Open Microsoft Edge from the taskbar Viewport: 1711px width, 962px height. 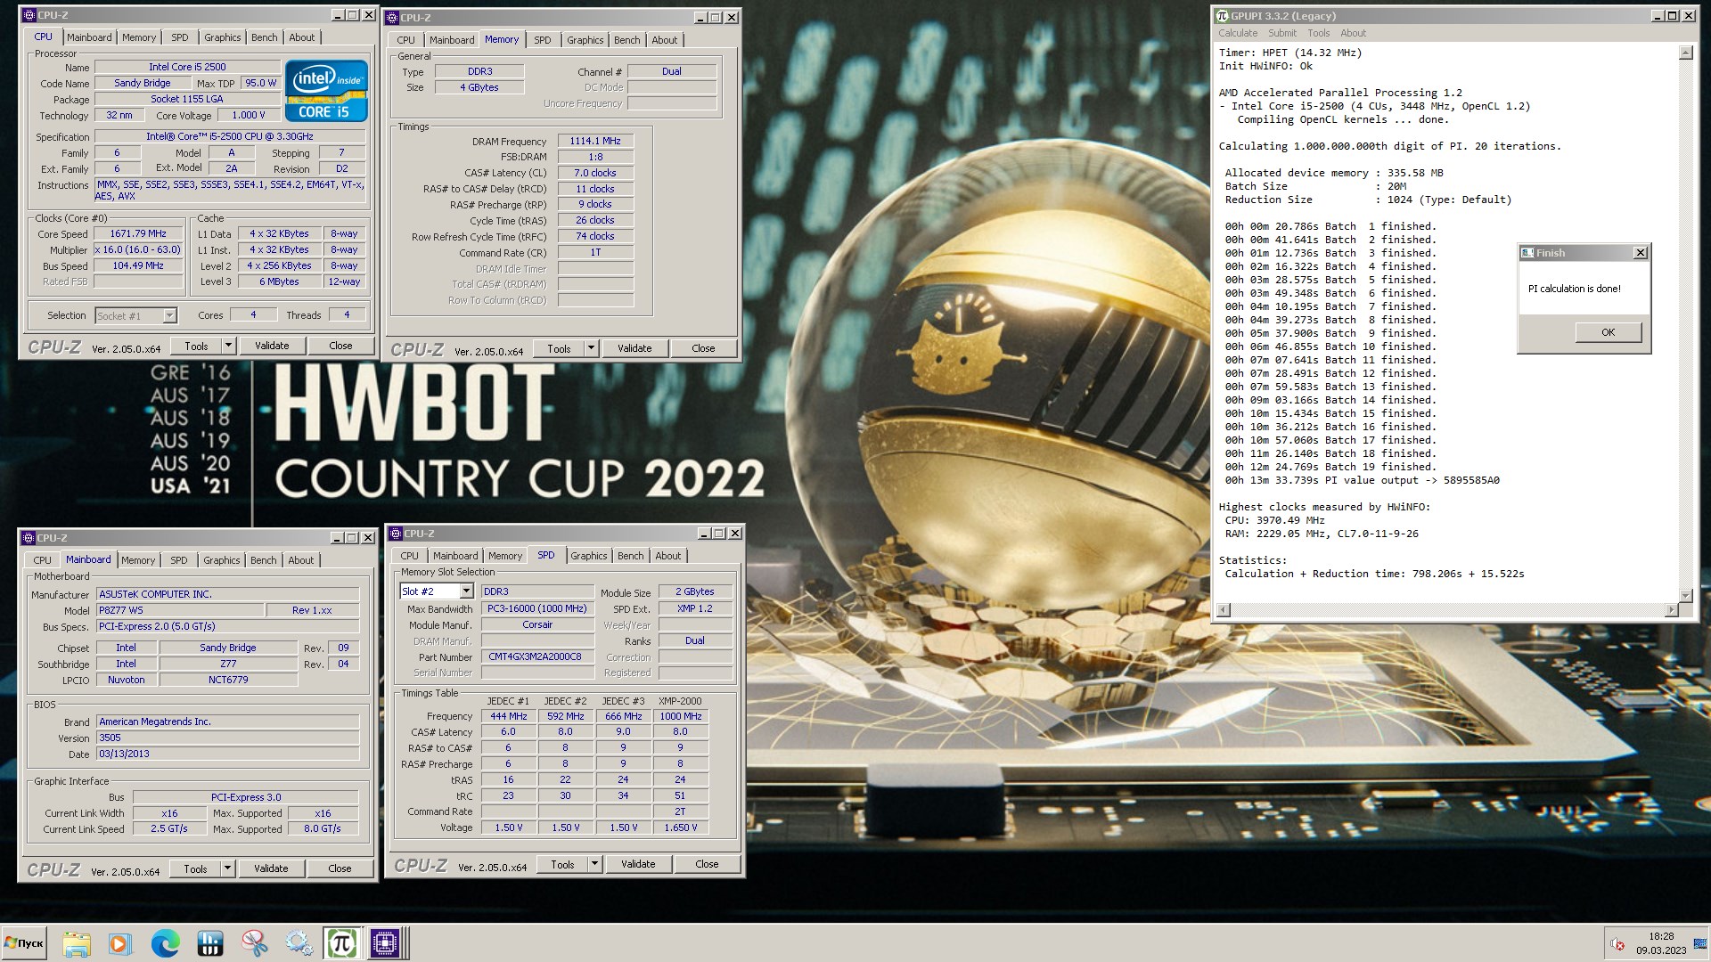click(x=165, y=942)
